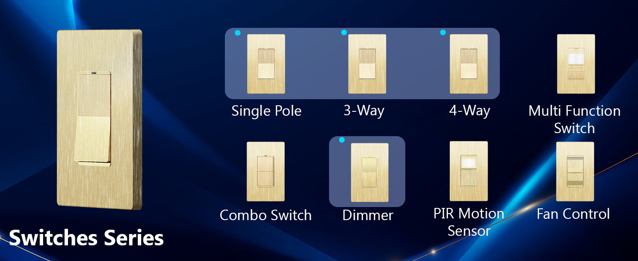Select the 3-Way switch thumbnail
The height and width of the screenshot is (261, 638).
pyautogui.click(x=367, y=64)
